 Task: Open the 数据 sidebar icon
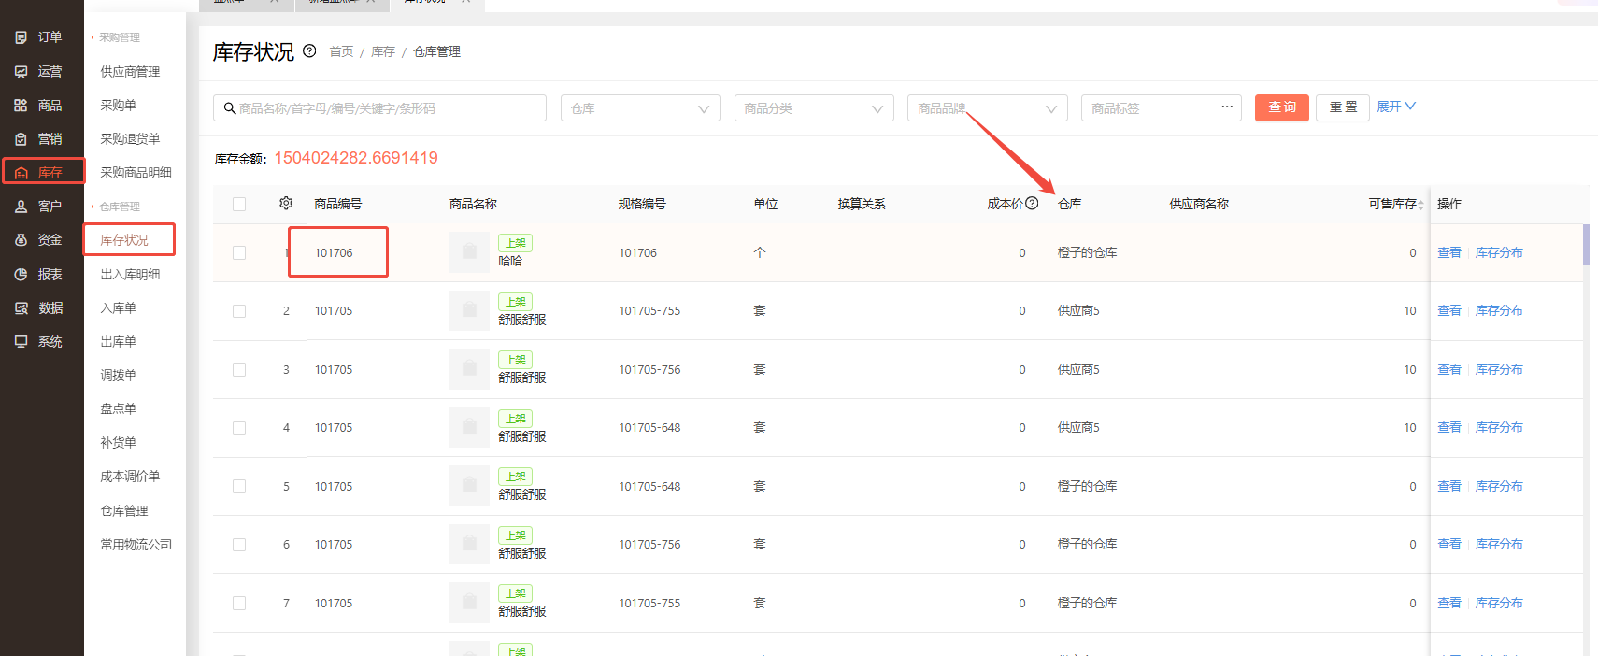click(21, 308)
